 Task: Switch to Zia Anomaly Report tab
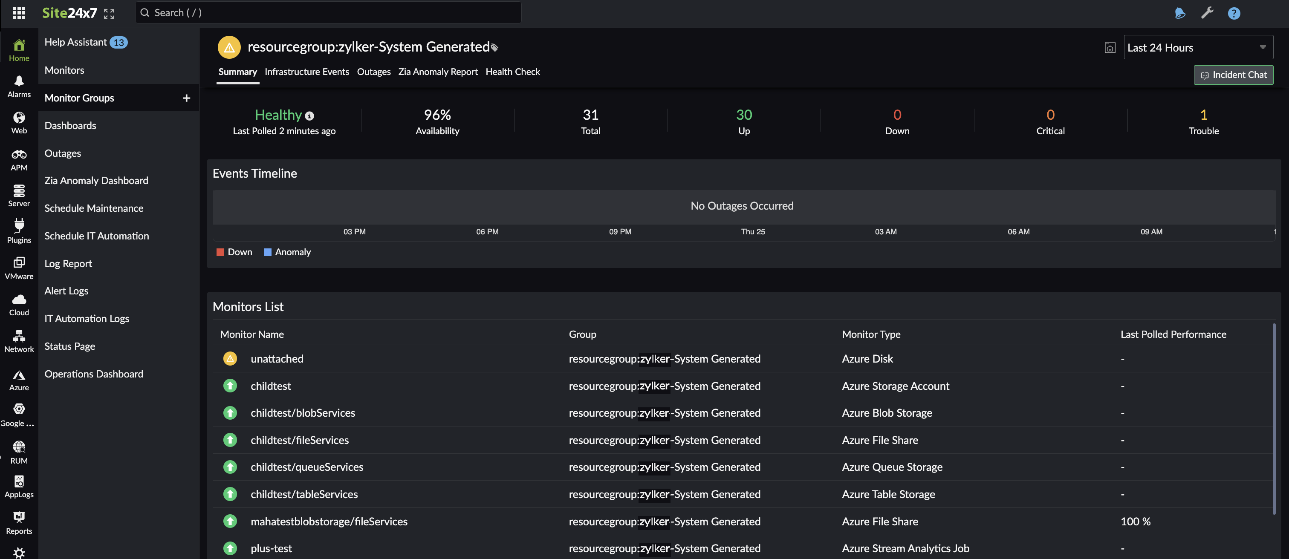(x=438, y=72)
